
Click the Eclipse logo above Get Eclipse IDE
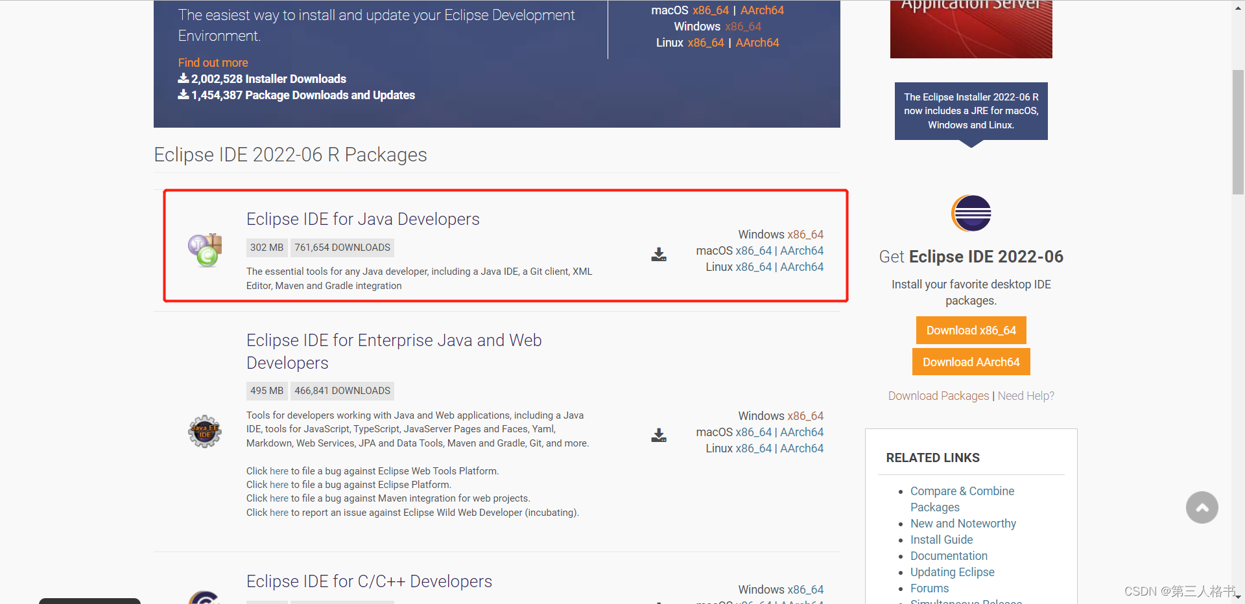[x=971, y=213]
